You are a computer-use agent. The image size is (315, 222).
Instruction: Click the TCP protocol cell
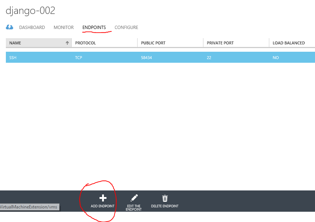79,58
